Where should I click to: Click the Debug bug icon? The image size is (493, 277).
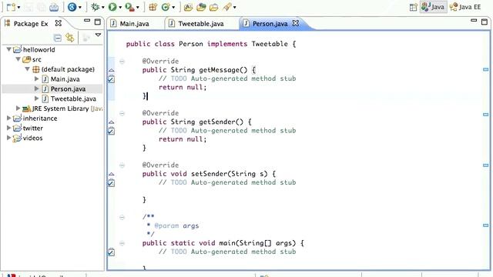point(95,7)
